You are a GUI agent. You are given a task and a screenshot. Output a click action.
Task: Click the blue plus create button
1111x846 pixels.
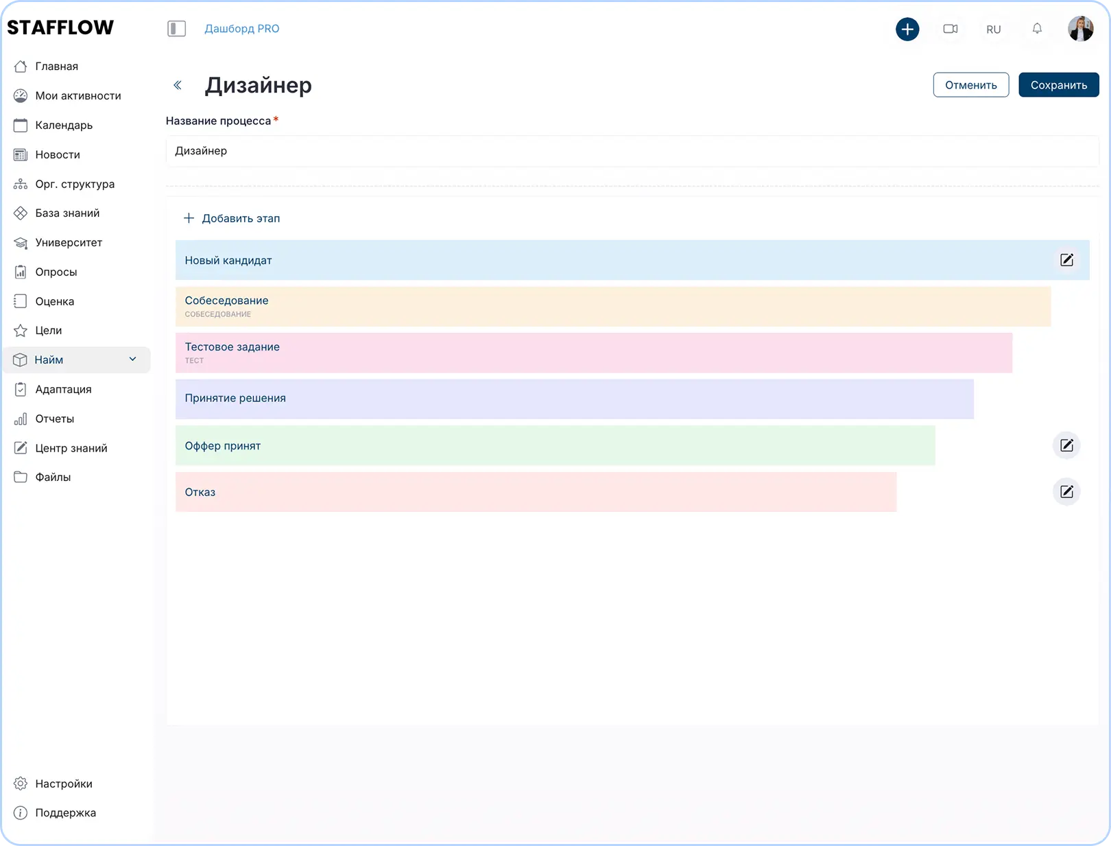pyautogui.click(x=907, y=29)
